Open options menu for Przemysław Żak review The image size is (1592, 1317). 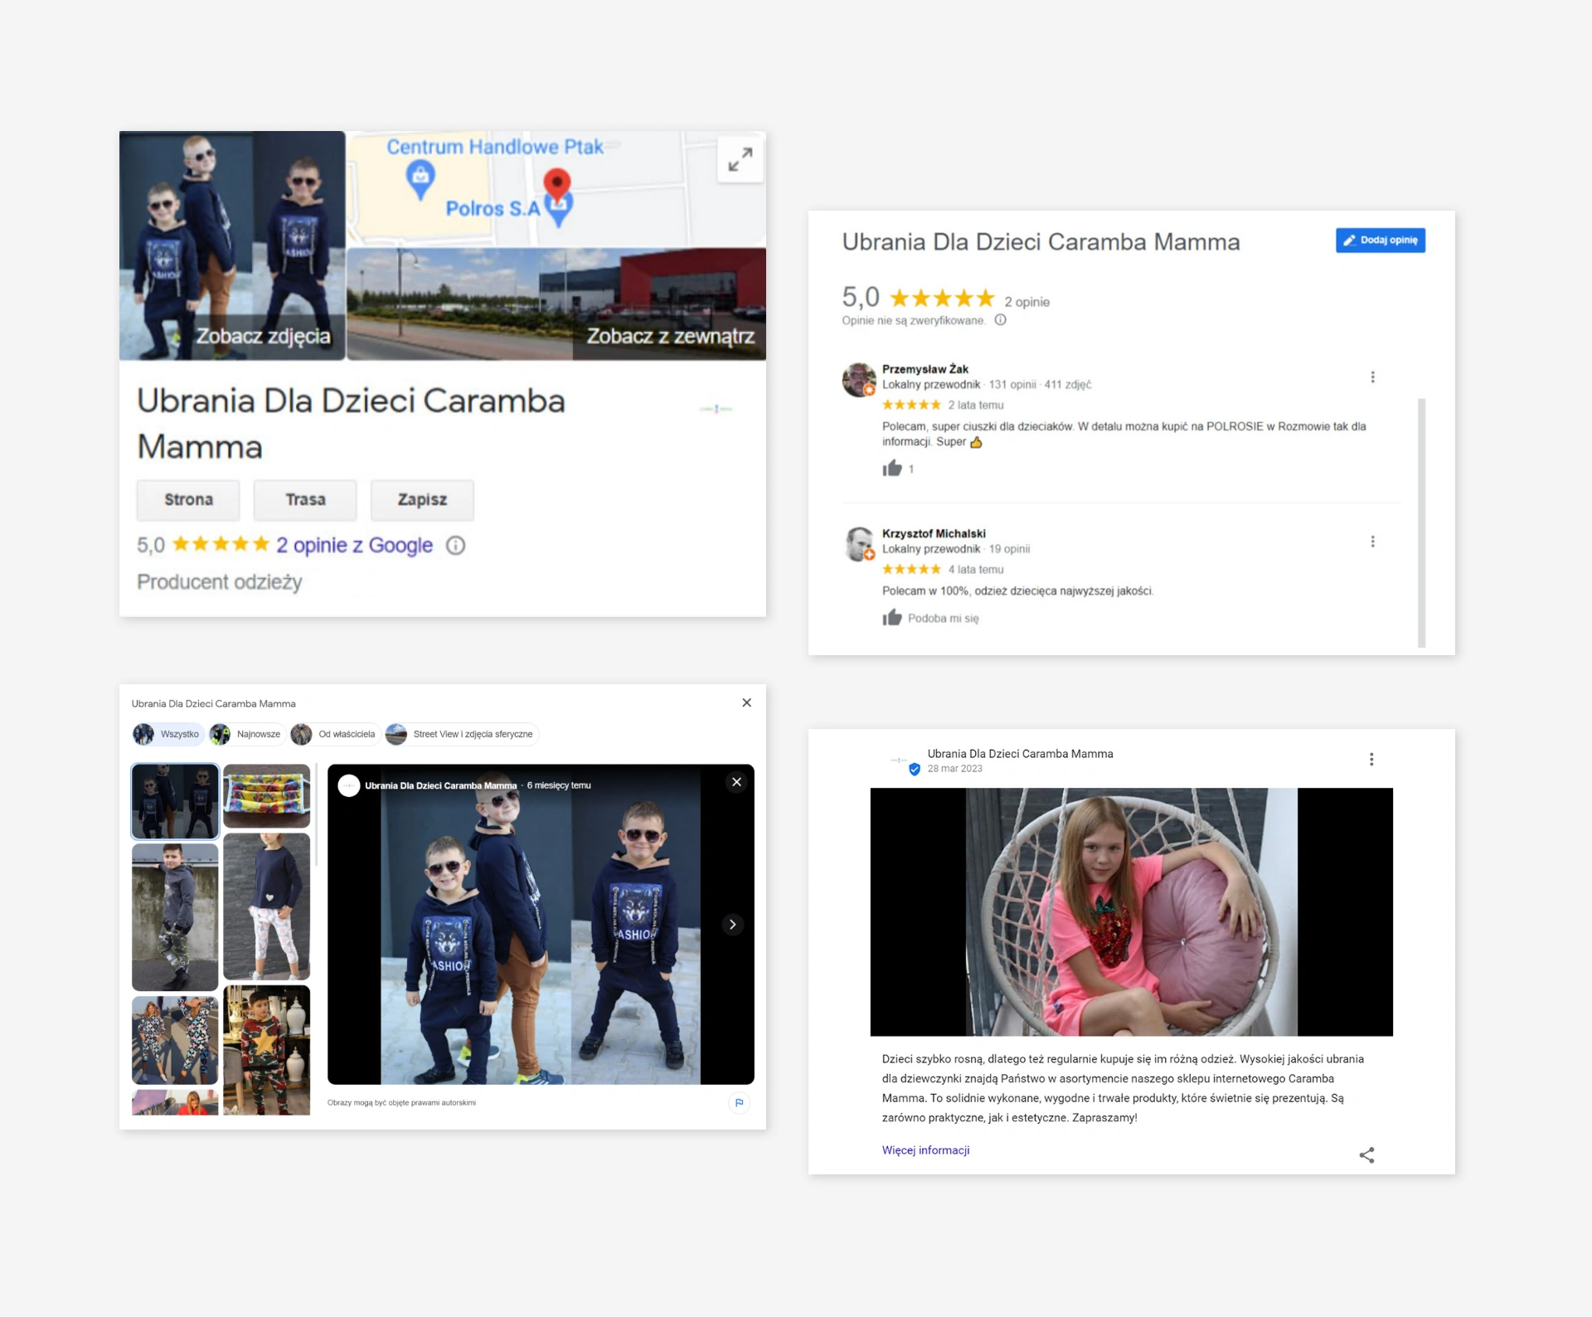point(1372,377)
